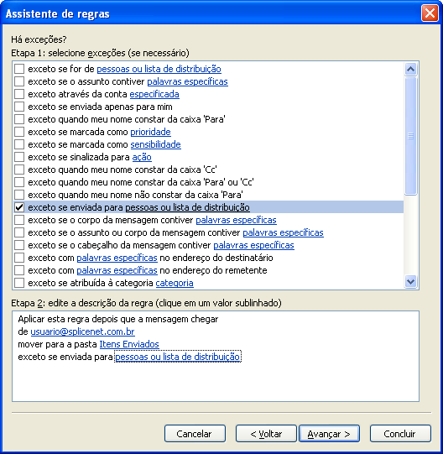
Task: Open 'especificada' account link
Action: tap(154, 94)
